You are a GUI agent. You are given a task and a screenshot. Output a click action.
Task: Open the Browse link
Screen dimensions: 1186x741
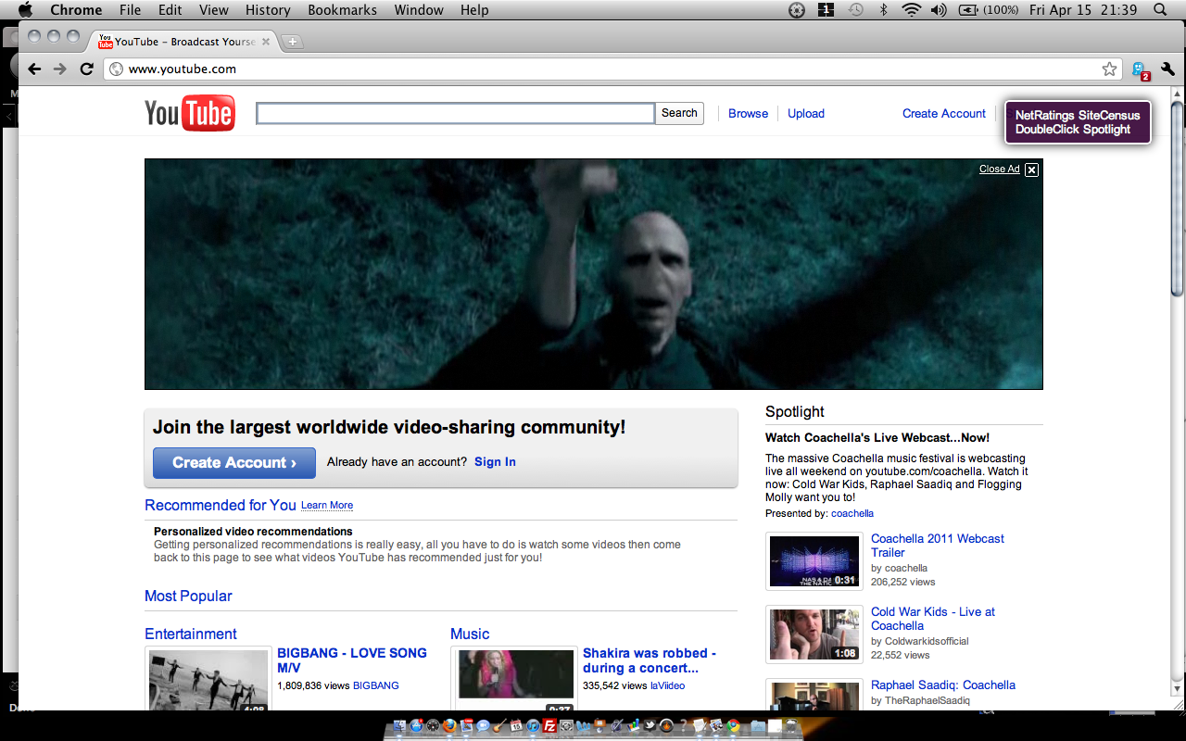point(748,113)
